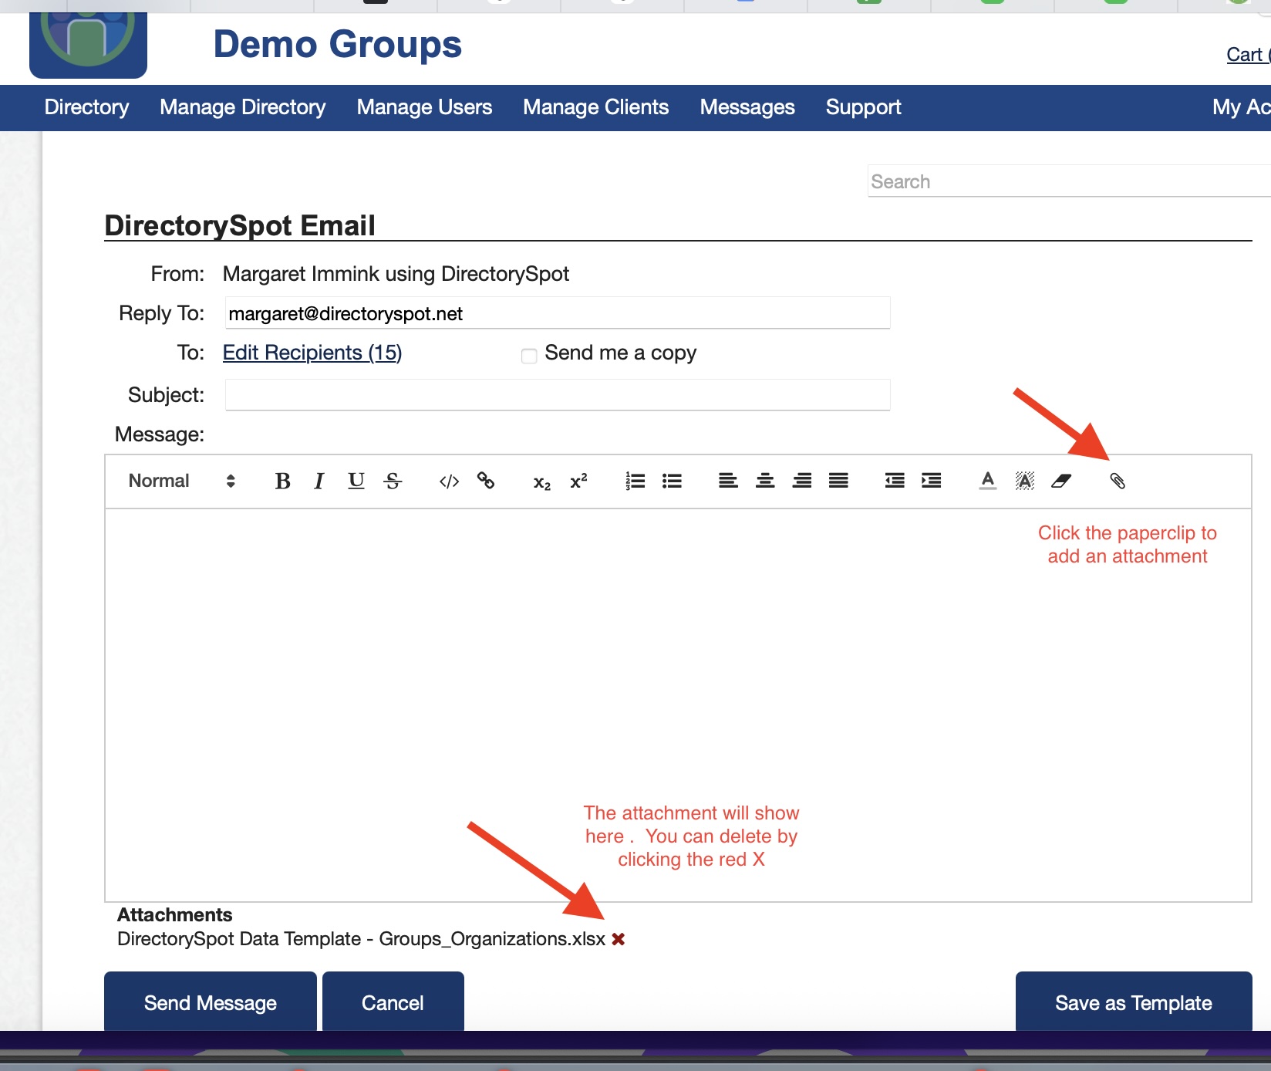This screenshot has height=1071, width=1271.
Task: Open the Edit Recipients (15) link
Action: (x=312, y=353)
